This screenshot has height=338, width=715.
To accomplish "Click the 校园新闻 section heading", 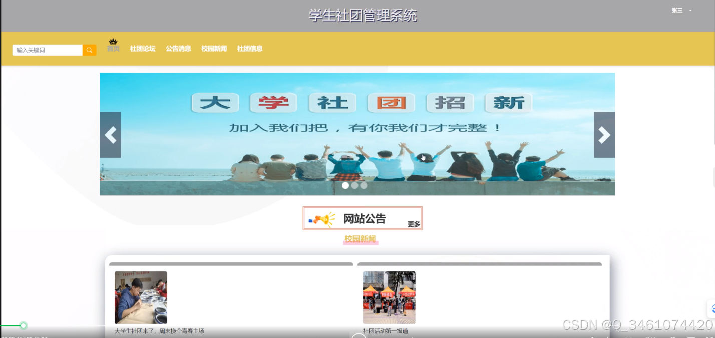I will 360,239.
